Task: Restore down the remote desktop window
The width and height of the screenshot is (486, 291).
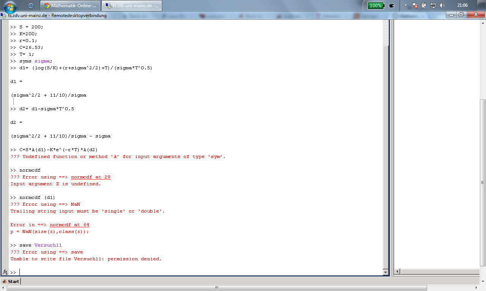Action: 461,15
